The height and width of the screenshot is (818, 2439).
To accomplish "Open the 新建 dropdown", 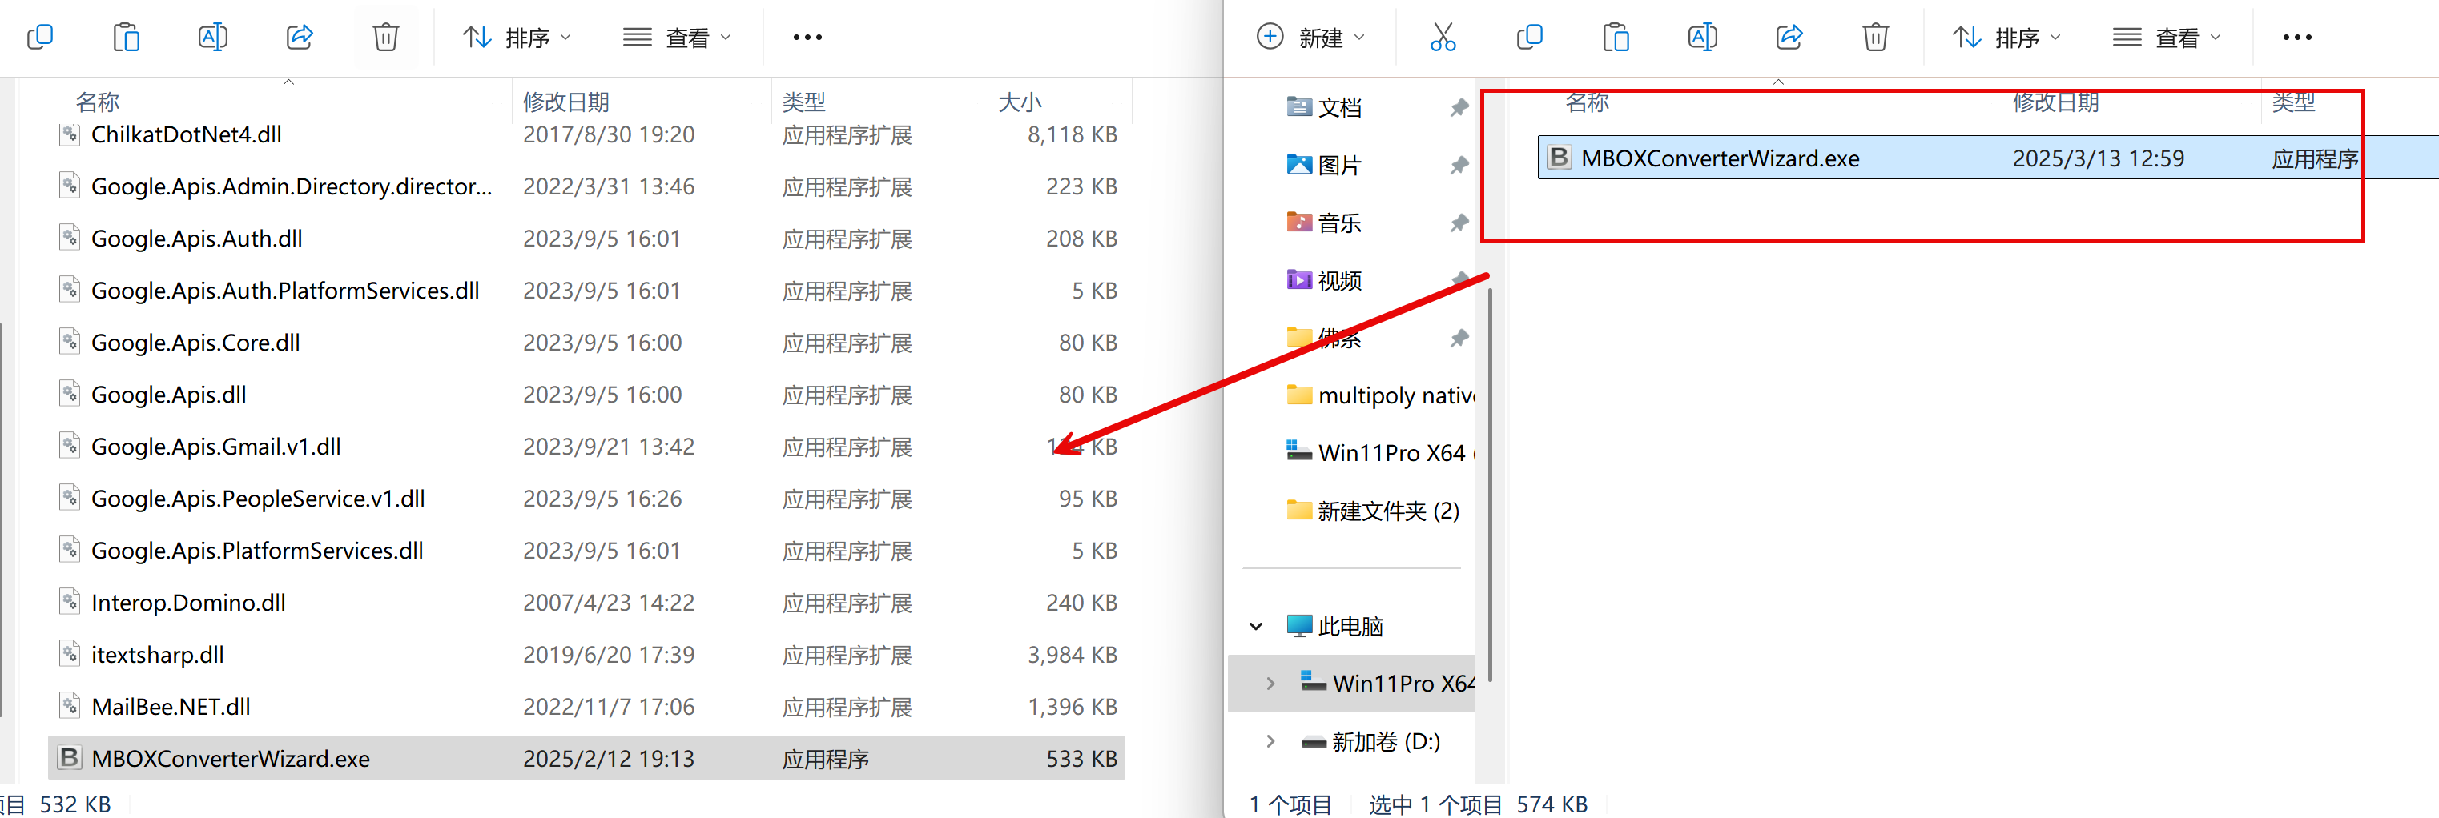I will tap(1310, 38).
